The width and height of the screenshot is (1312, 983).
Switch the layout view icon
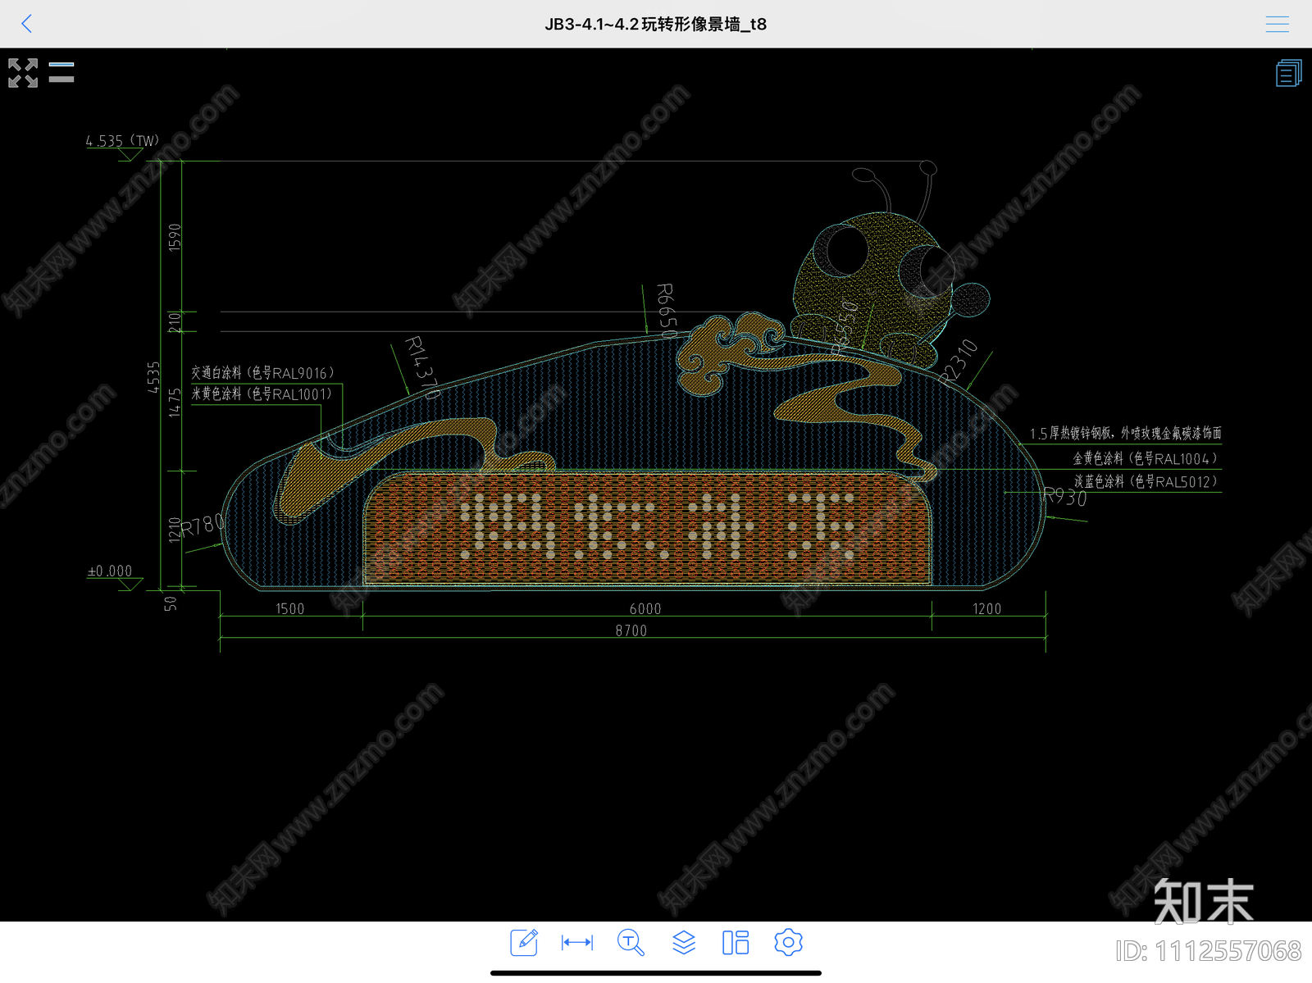click(736, 942)
